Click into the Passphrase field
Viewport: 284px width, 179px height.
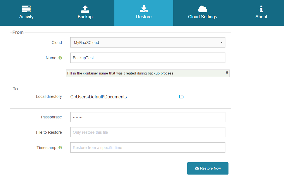pos(148,117)
